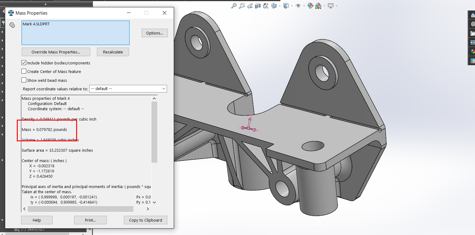Click the Options... button

[155, 33]
